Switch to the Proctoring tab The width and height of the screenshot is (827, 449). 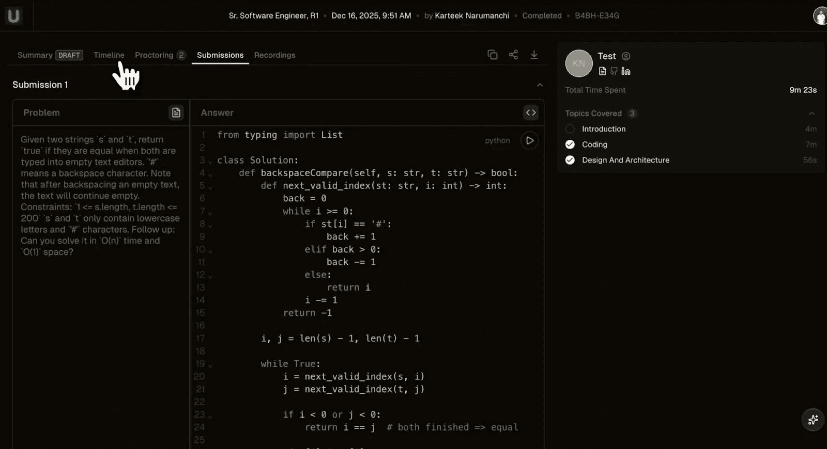coord(154,55)
